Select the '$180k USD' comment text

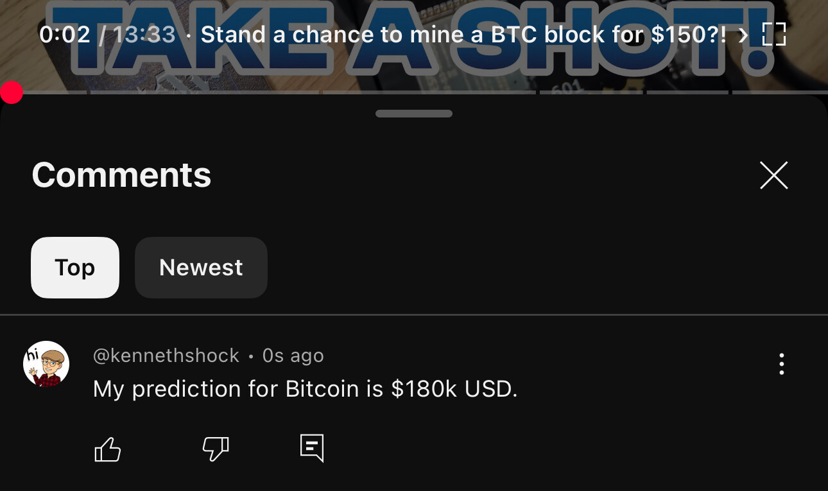pos(454,389)
